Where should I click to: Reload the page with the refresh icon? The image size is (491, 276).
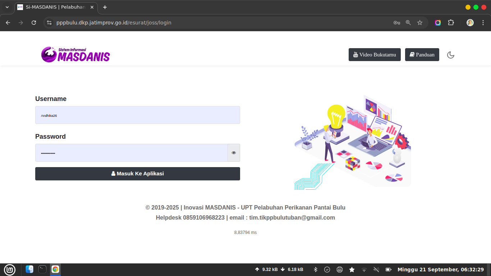click(x=34, y=23)
